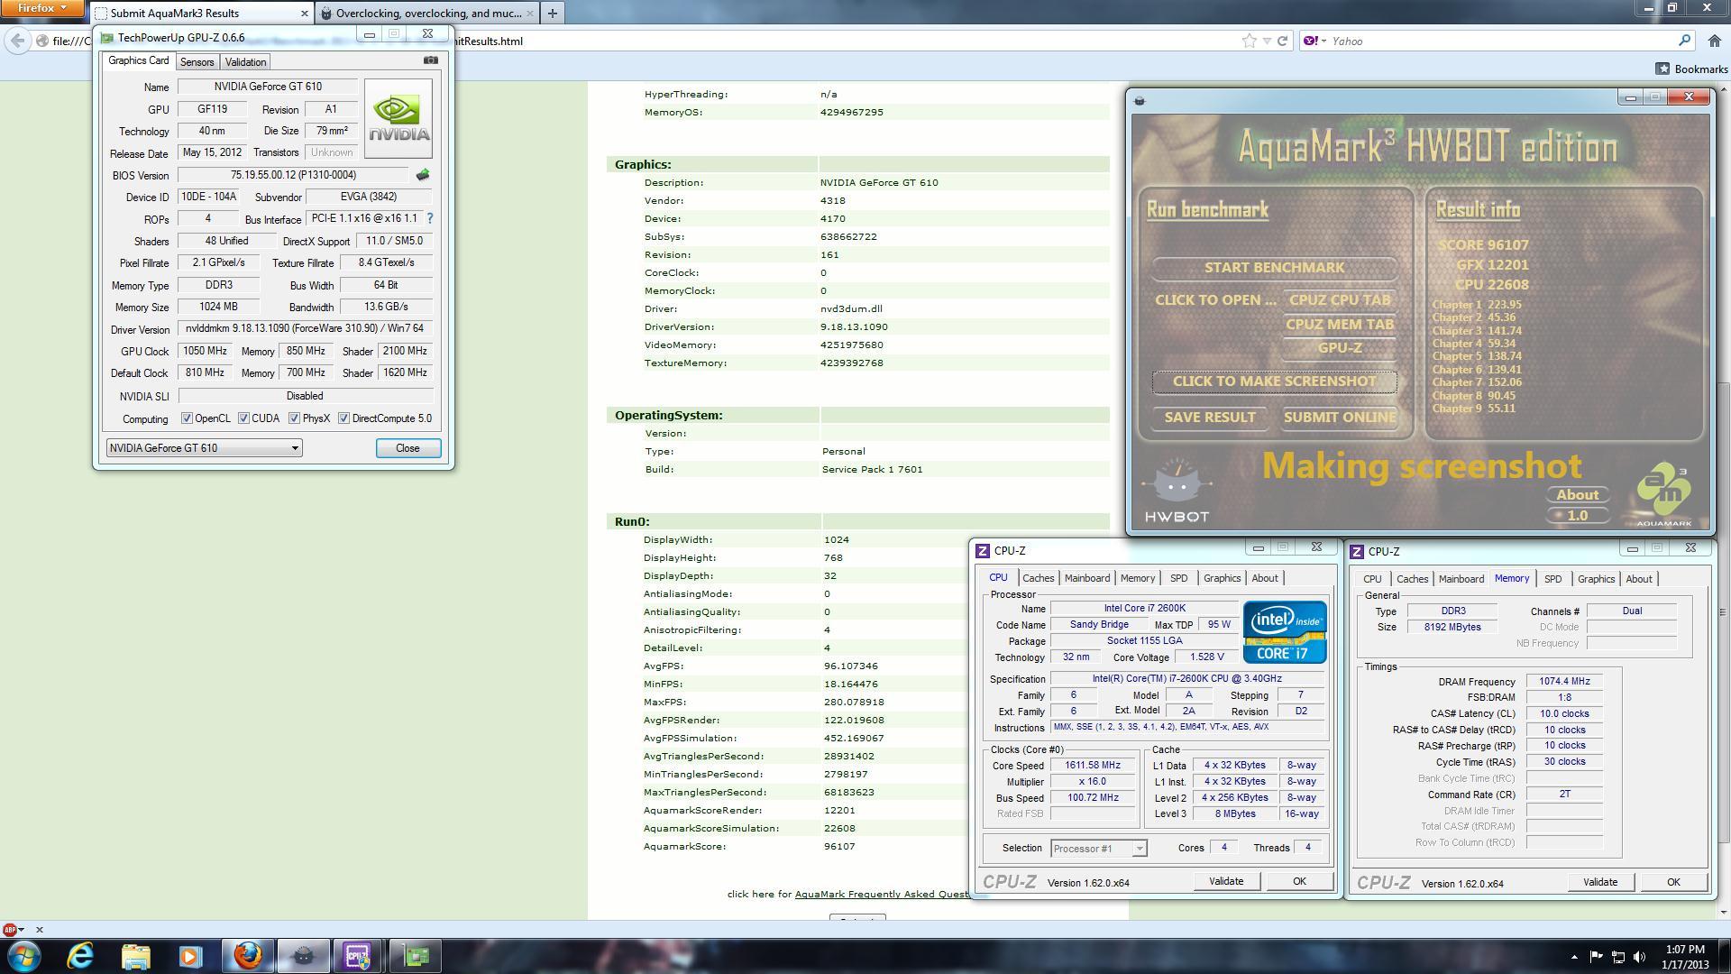Click the search magnifier icon in Yahoo box
This screenshot has width=1731, height=974.
(1684, 41)
